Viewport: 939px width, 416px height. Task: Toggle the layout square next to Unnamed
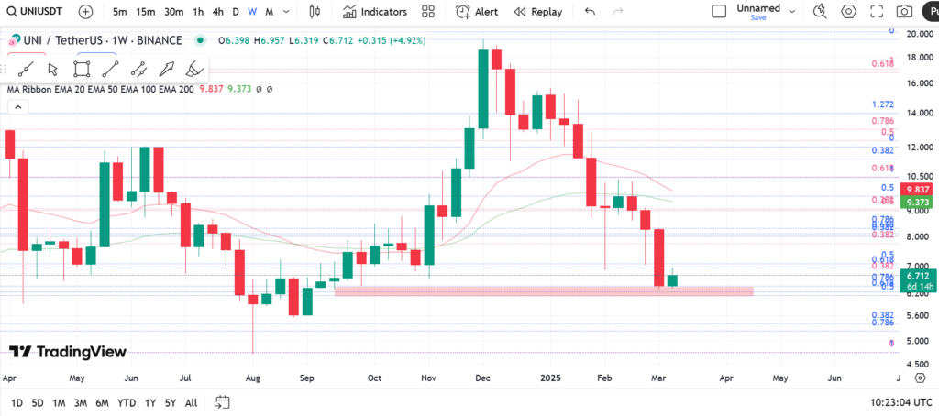click(720, 10)
